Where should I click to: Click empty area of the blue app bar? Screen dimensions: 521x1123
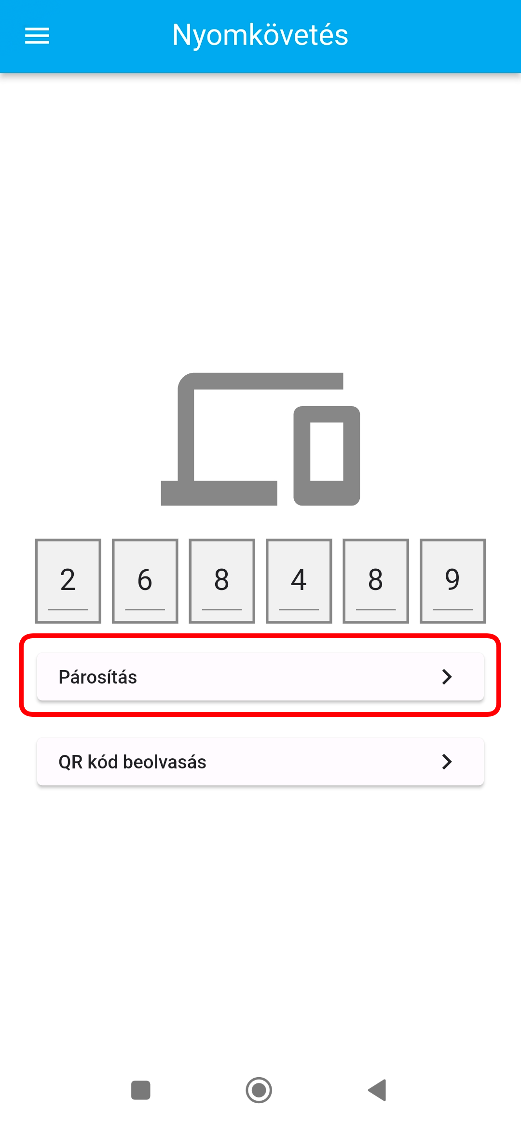pos(434,36)
